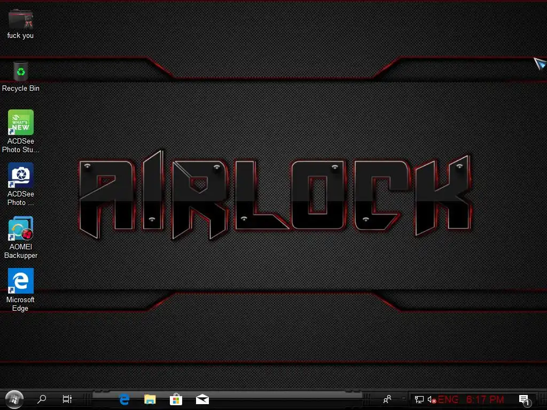Viewport: 547px width, 410px height.
Task: Open Microsoft Store from the taskbar
Action: [176, 399]
